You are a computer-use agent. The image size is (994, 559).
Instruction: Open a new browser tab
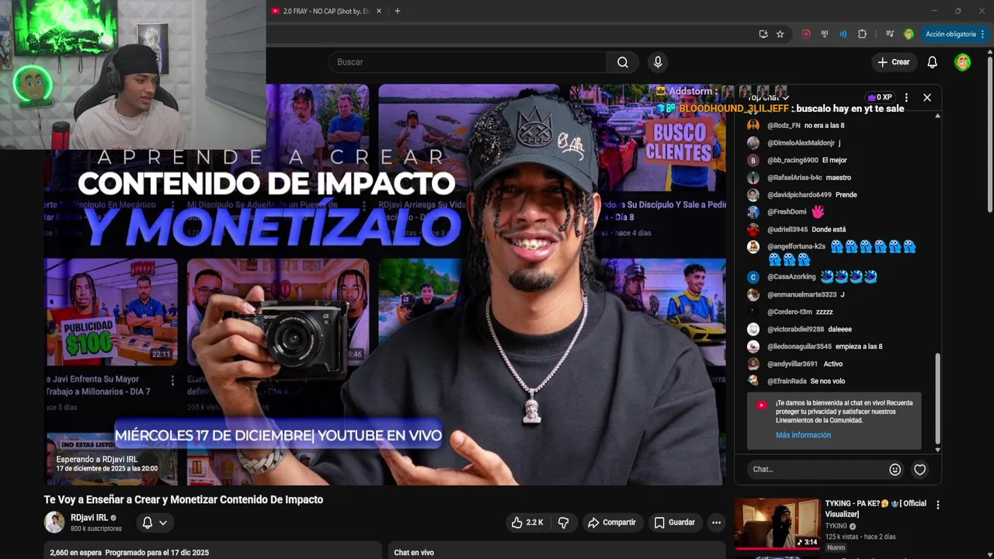coord(398,11)
